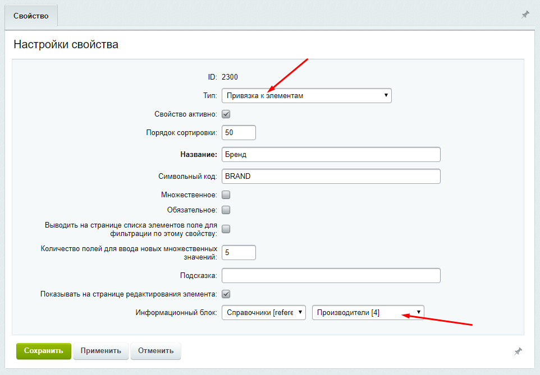Image resolution: width=540 pixels, height=375 pixels.
Task: Open the 'Производители [4]' infoblock dropdown
Action: point(368,313)
